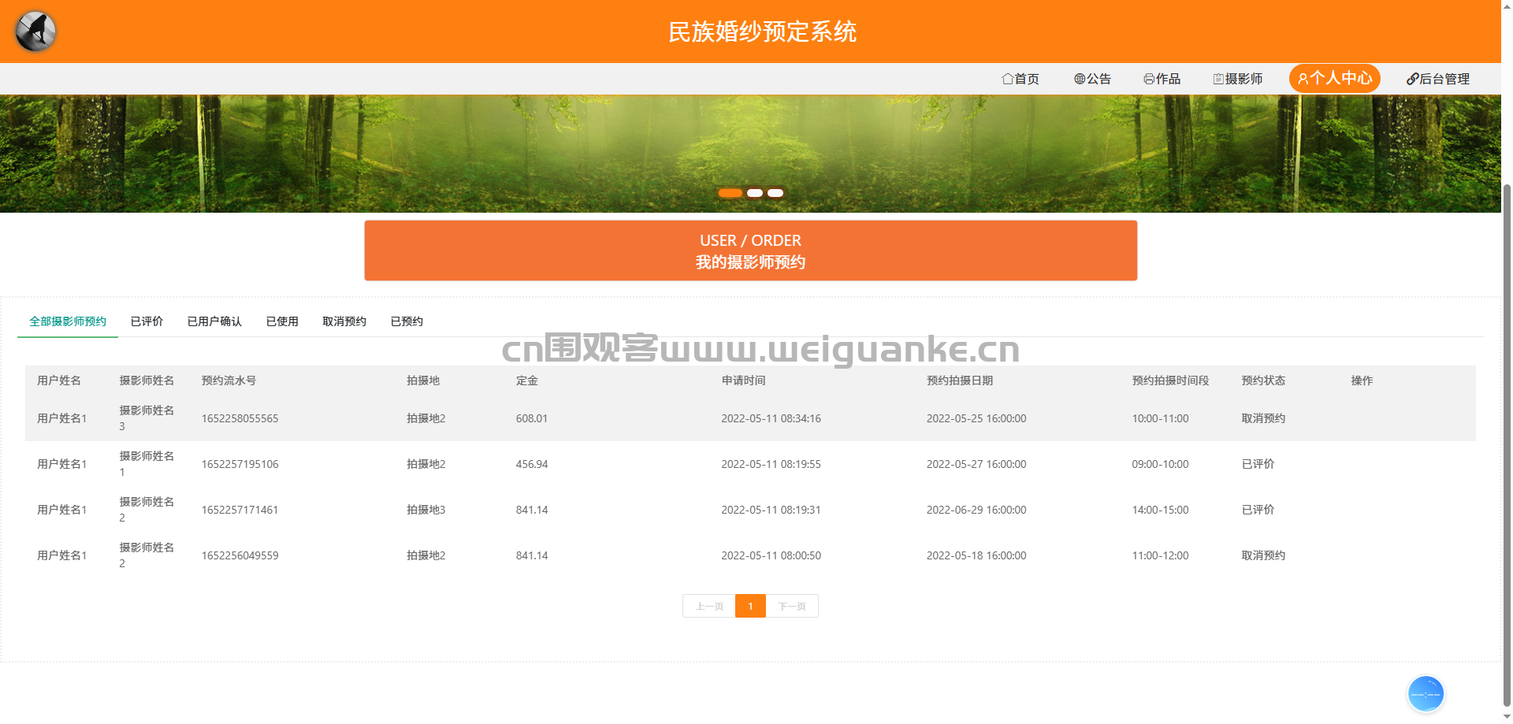Click 摄影师姓名3 in the first row
Viewport: 1513px width, 724px height.
pos(147,418)
